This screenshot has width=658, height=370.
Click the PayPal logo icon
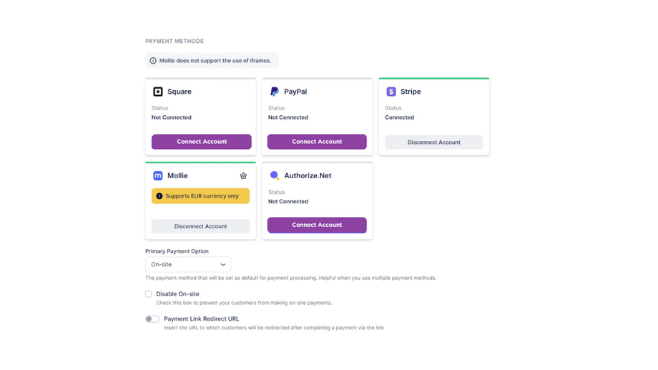click(x=275, y=92)
